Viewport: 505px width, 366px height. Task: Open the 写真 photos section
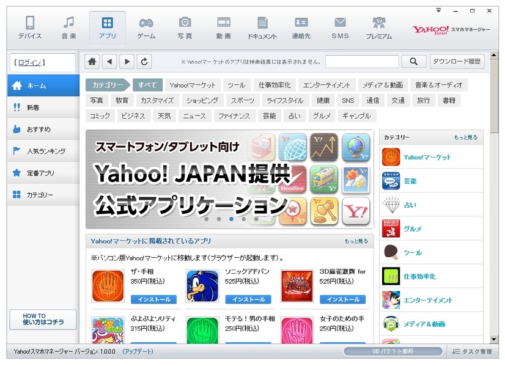click(185, 28)
